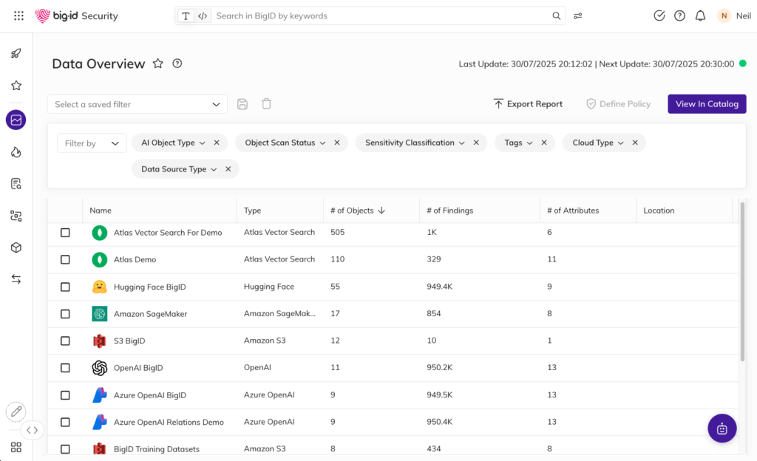This screenshot has width=757, height=461.
Task: Click the Type column header
Action: 253,211
